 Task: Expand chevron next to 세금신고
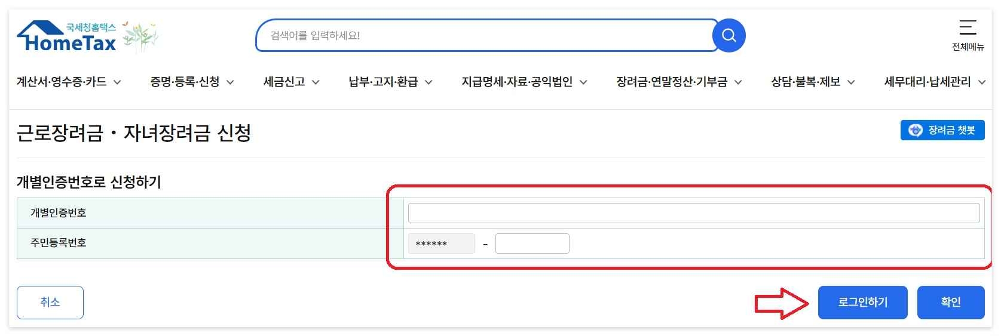point(316,82)
